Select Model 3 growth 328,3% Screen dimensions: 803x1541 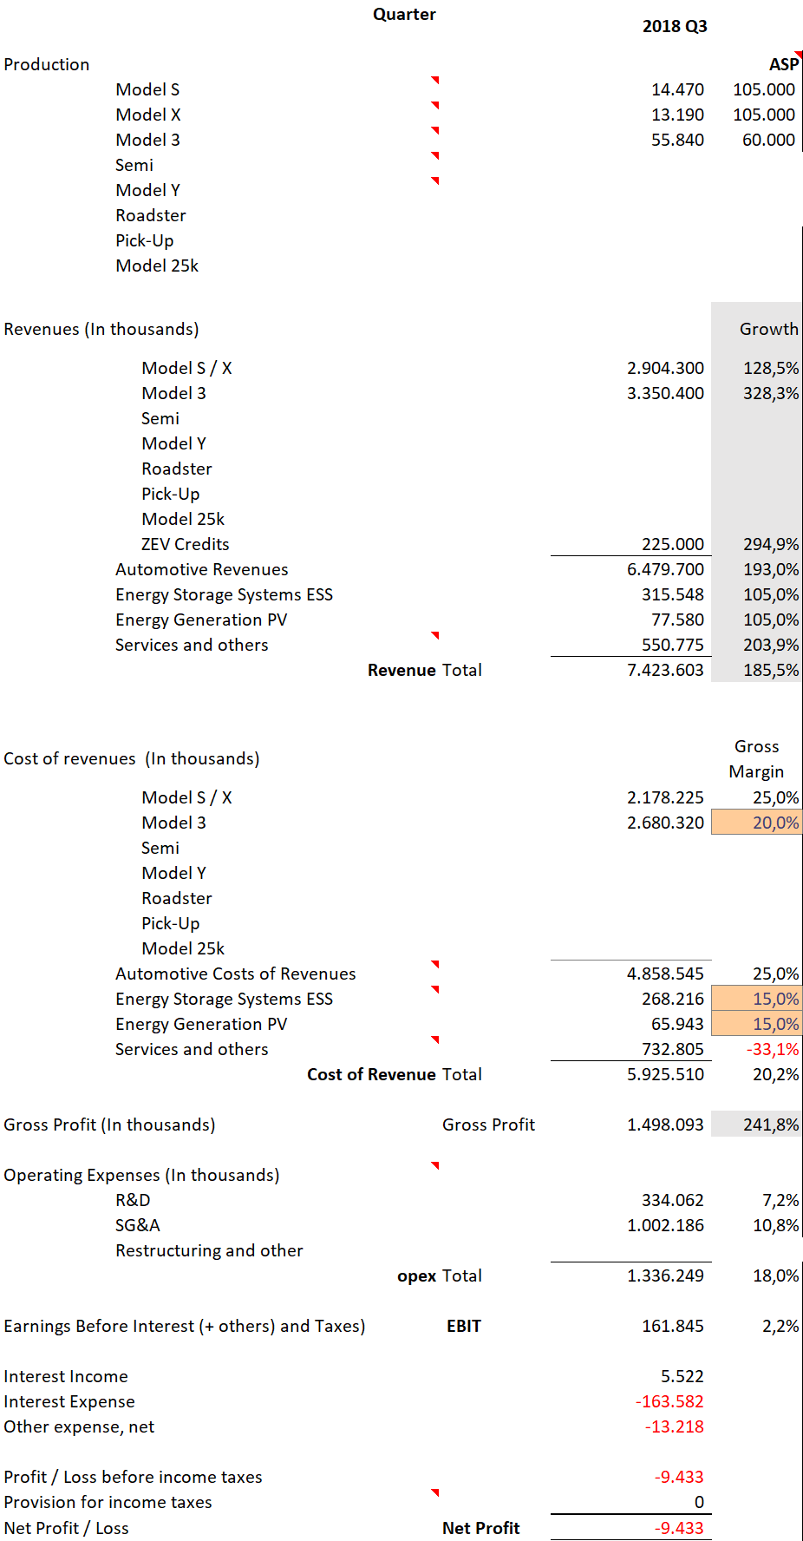click(x=771, y=393)
